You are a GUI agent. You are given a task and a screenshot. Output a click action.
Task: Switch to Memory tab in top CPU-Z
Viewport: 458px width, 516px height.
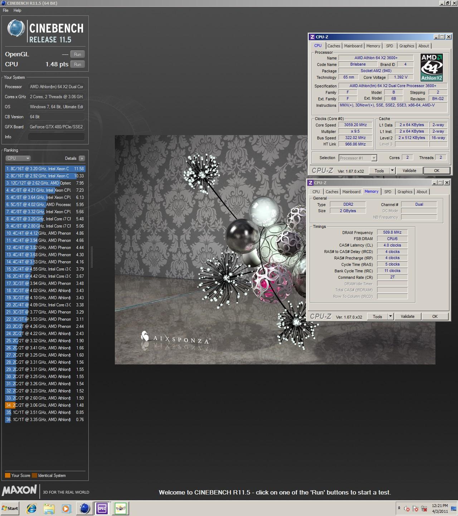(373, 46)
